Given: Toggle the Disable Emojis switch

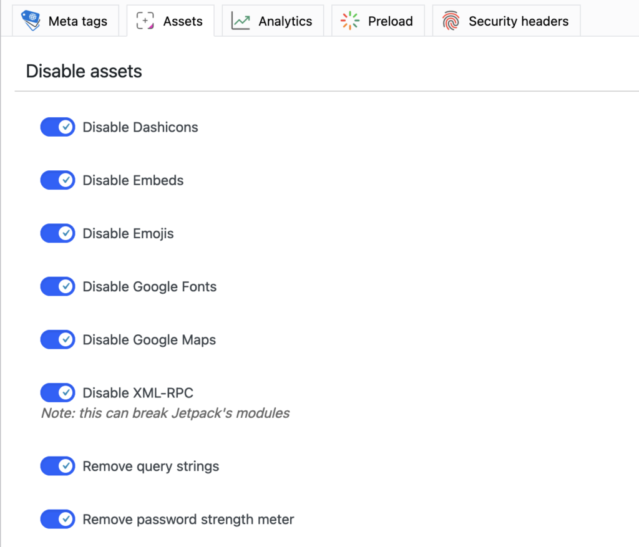Looking at the screenshot, I should coord(57,233).
